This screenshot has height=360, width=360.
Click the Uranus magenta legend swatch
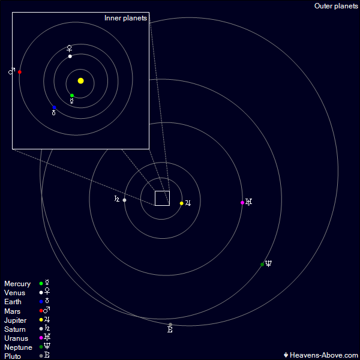coord(41,338)
